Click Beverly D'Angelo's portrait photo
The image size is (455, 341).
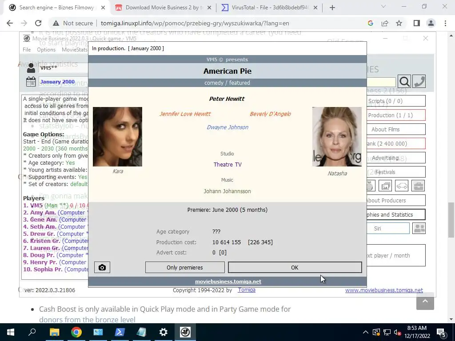pyautogui.click(x=337, y=137)
